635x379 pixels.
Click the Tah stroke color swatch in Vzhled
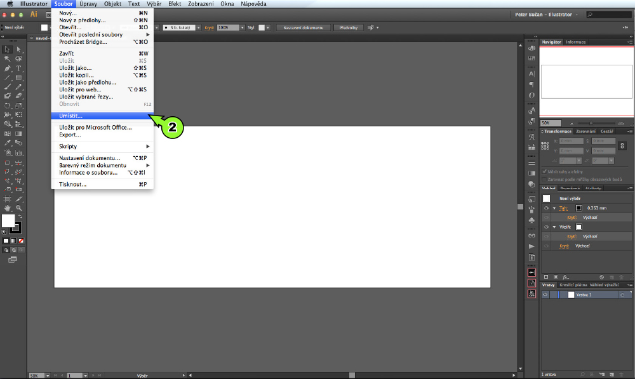(x=578, y=208)
